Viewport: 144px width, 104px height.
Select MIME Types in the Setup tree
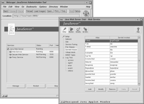click(70, 55)
